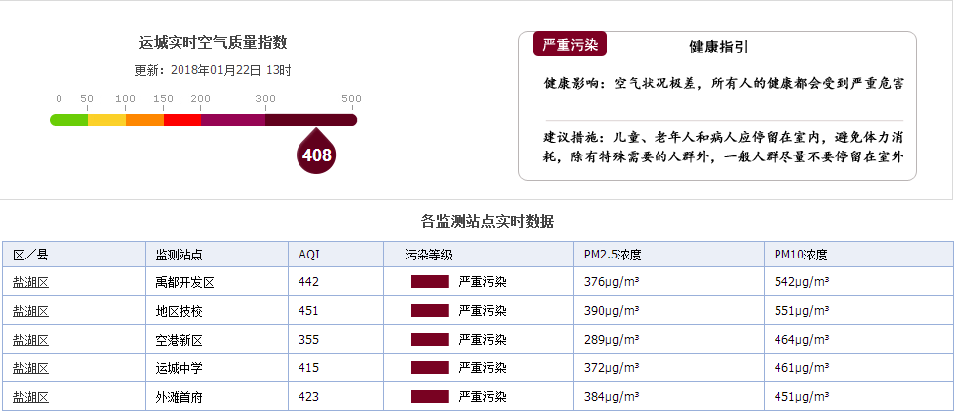This screenshot has height=413, width=958.
Task: Click the PM10 value 542μg/m³
Action: pyautogui.click(x=801, y=282)
